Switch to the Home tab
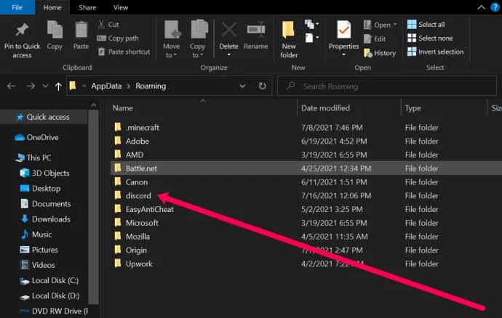The image size is (502, 318). pos(52,7)
